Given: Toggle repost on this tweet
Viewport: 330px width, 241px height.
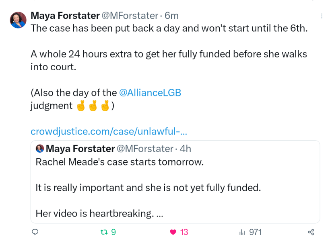Looking at the screenshot, I should tap(104, 232).
